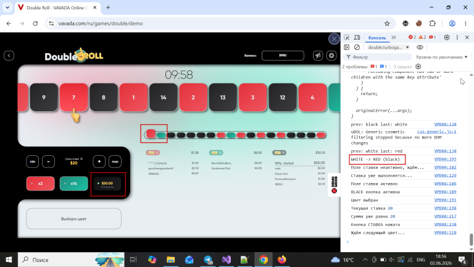Click the blue issue flag in '2 проблемы'
This screenshot has height=267, width=474.
[383, 67]
